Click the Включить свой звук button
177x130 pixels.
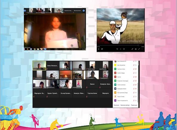(125, 105)
